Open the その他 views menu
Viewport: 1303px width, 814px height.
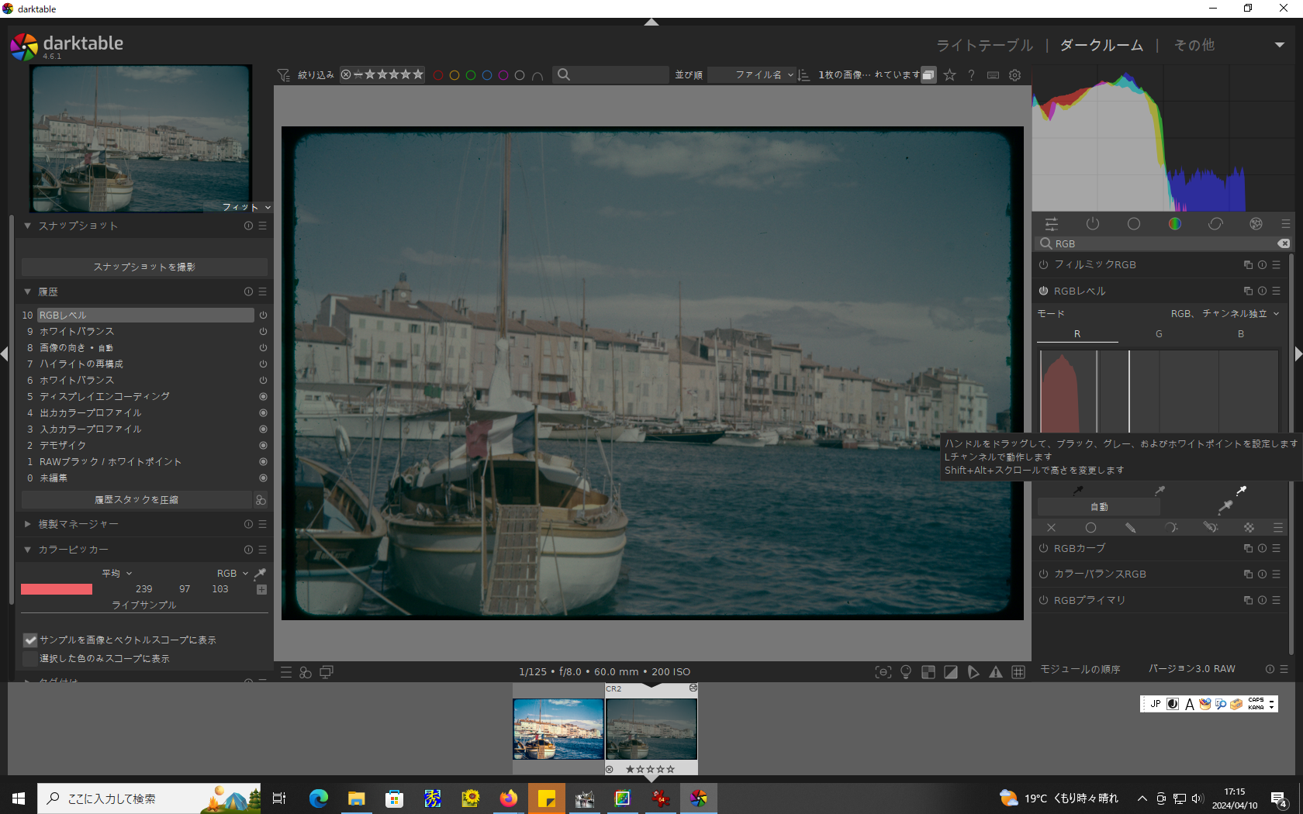tap(1194, 46)
